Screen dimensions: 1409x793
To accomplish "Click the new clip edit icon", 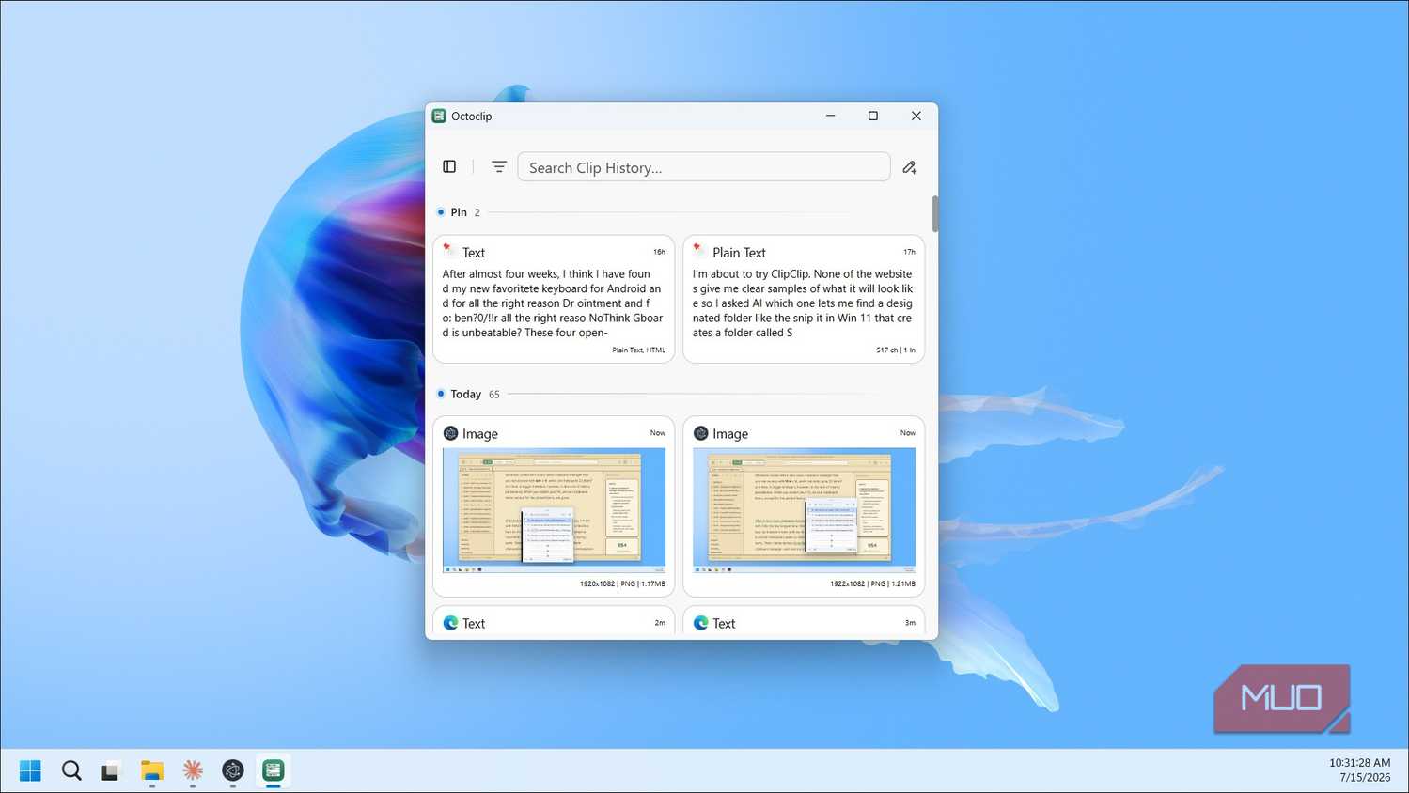I will tap(909, 167).
